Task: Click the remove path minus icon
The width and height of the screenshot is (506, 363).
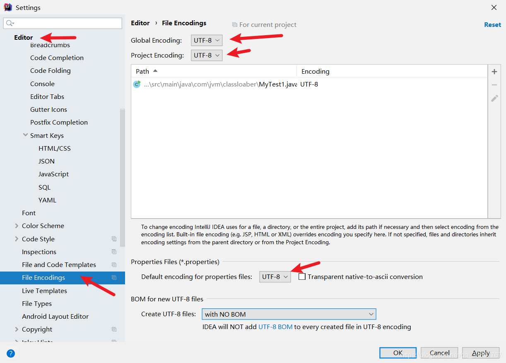Action: (x=494, y=85)
